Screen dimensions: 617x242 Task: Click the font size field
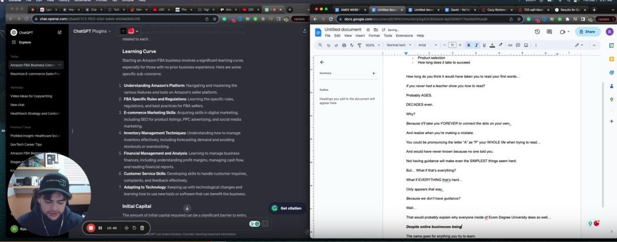coord(452,45)
